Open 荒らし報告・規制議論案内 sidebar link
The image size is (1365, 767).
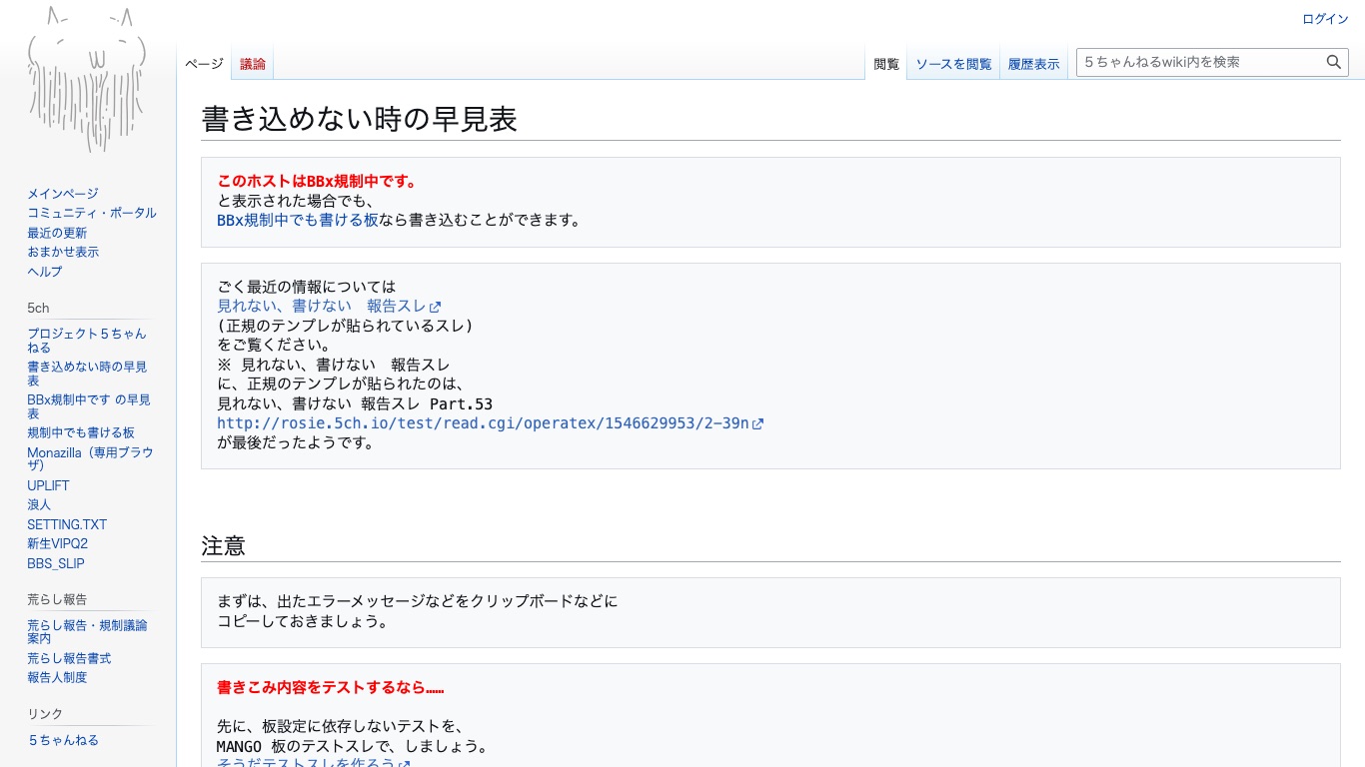[x=87, y=631]
